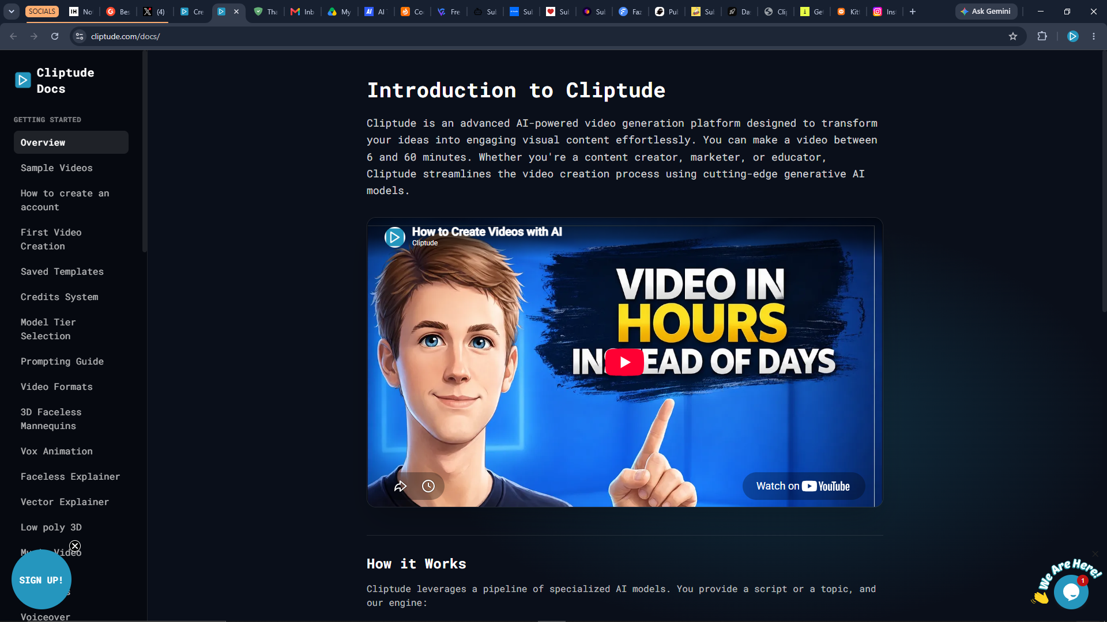Switch to the X (4) tab

click(x=155, y=12)
